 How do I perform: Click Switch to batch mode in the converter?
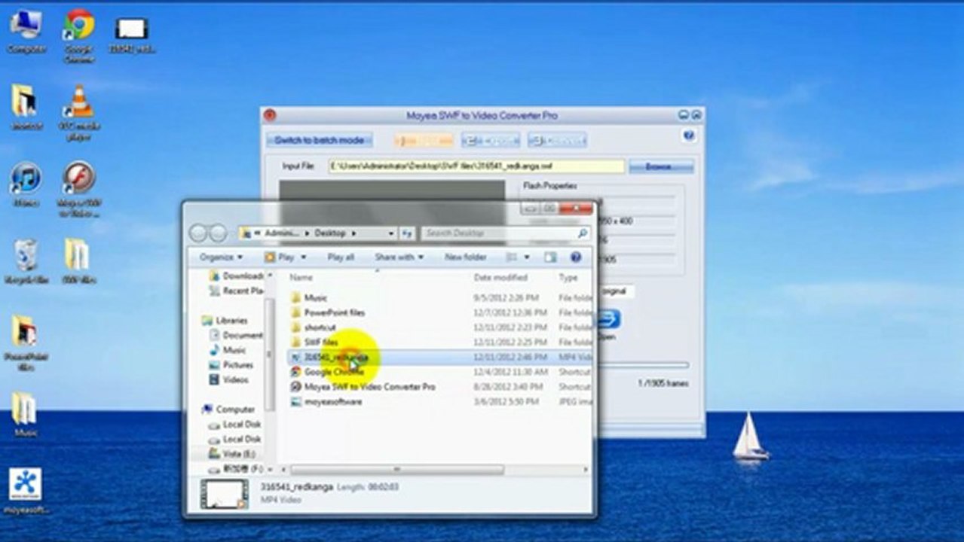pyautogui.click(x=319, y=140)
